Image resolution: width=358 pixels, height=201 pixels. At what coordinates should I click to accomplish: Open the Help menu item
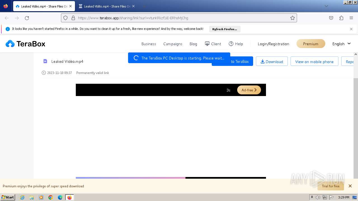coord(236,44)
